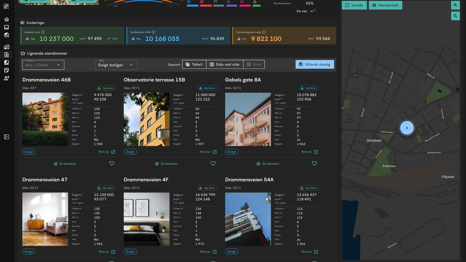The height and width of the screenshot is (262, 466).
Task: Click Se eiendom for Drammensveien 46B
Action: click(x=65, y=164)
